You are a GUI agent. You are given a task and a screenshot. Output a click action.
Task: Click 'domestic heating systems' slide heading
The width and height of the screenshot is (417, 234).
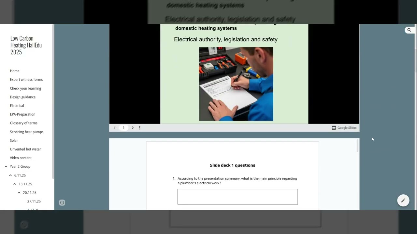(x=206, y=28)
